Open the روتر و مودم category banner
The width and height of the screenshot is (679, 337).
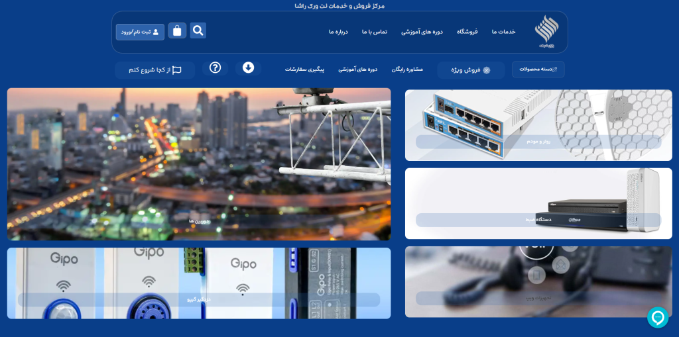tap(538, 125)
